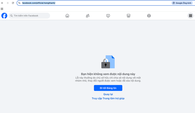The height and width of the screenshot is (113, 195).
Task: Click the "Đi tới Bảng tin" button
Action: (x=108, y=88)
